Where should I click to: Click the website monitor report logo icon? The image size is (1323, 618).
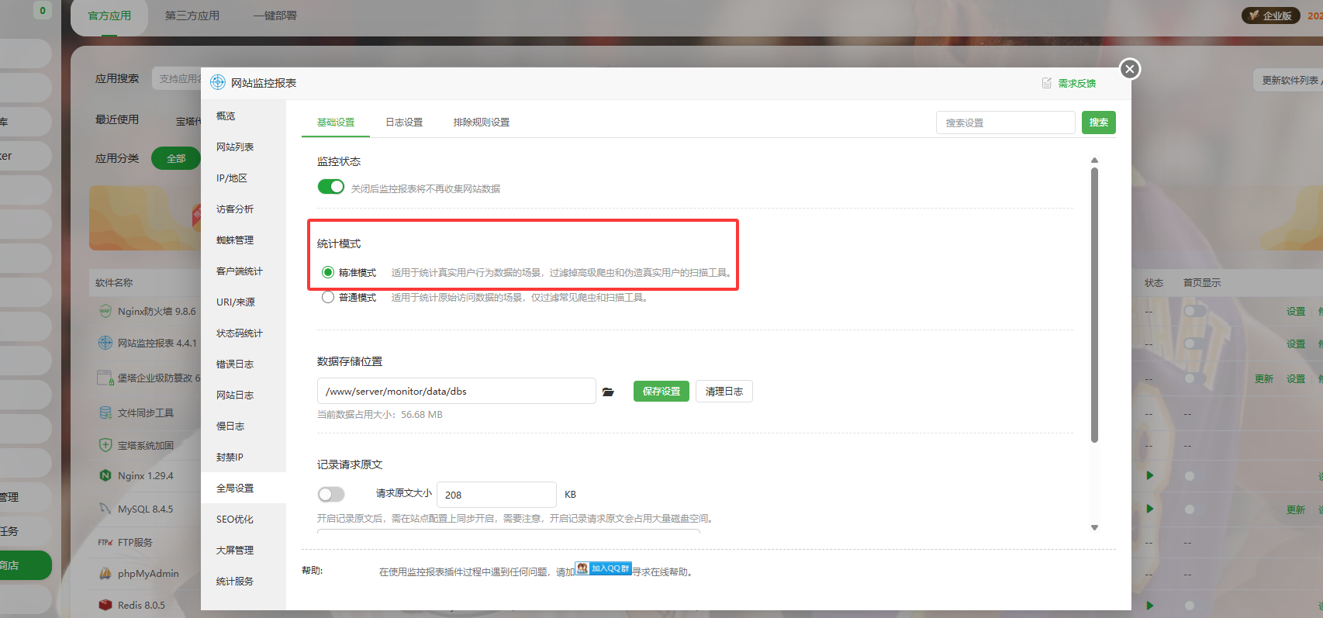218,82
